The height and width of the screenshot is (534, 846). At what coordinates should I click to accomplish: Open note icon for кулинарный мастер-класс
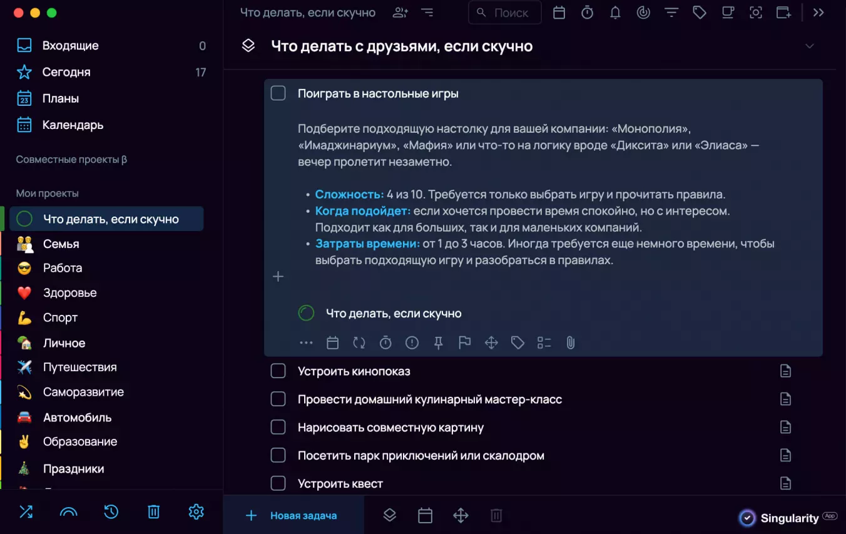785,399
